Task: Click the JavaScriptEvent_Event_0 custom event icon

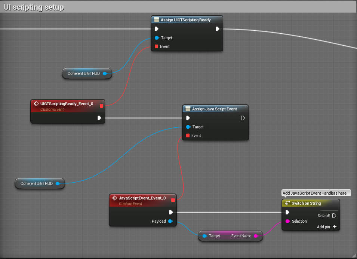Action: pos(115,198)
